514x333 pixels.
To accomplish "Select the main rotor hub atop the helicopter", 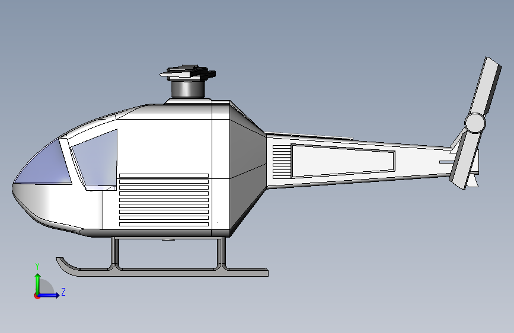I will pyautogui.click(x=188, y=73).
